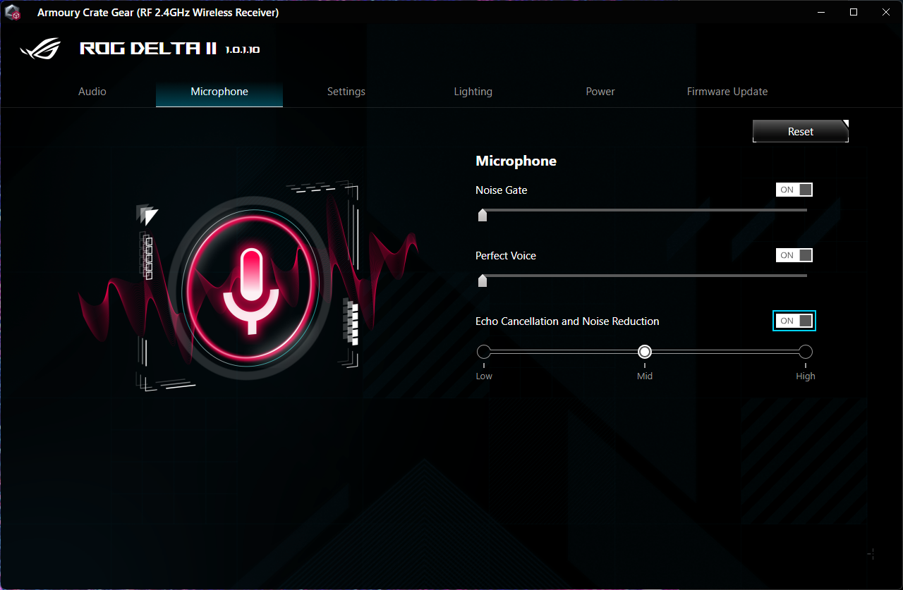Screen dimensions: 903x590
Task: Click the Perfect Voice label
Action: (x=506, y=256)
